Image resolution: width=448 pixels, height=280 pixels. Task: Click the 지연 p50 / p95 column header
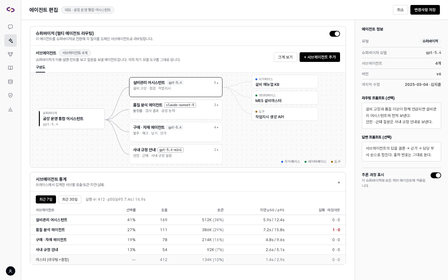point(272,210)
